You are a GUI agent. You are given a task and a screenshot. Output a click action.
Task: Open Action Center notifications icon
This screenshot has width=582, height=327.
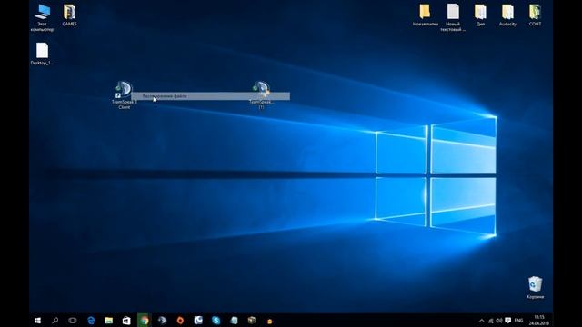[508, 321]
